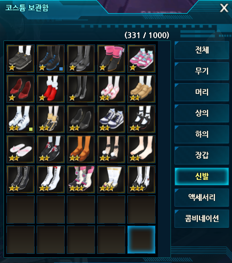Image resolution: width=232 pixels, height=263 pixels.
Task: Select the red high heels costume
Action: (21, 89)
